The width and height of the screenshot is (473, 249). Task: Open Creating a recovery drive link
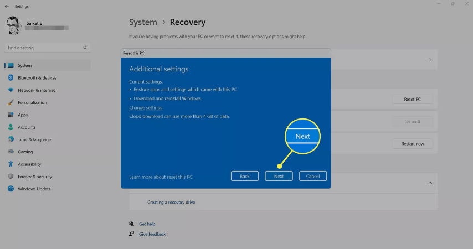[x=171, y=203]
